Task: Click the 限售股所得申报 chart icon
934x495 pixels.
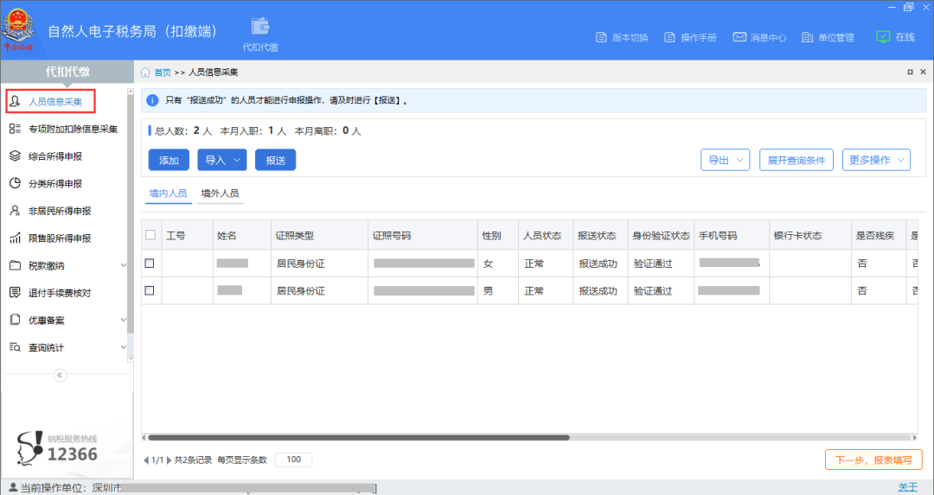Action: (x=16, y=238)
